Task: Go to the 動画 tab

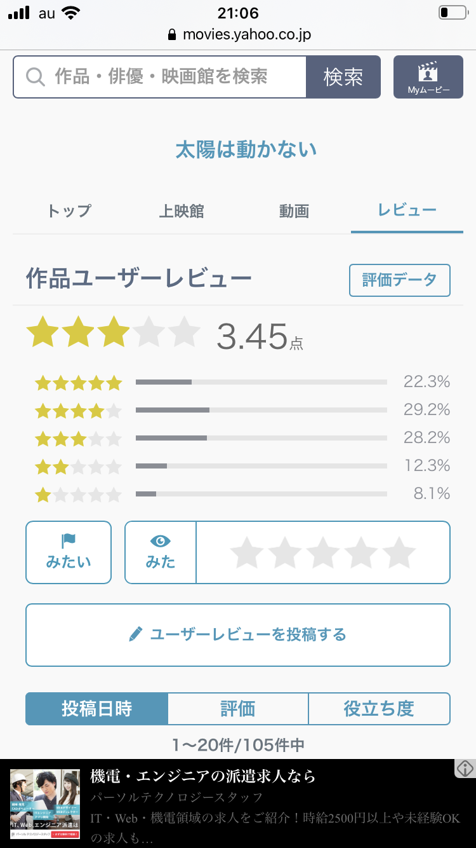Action: point(294,210)
